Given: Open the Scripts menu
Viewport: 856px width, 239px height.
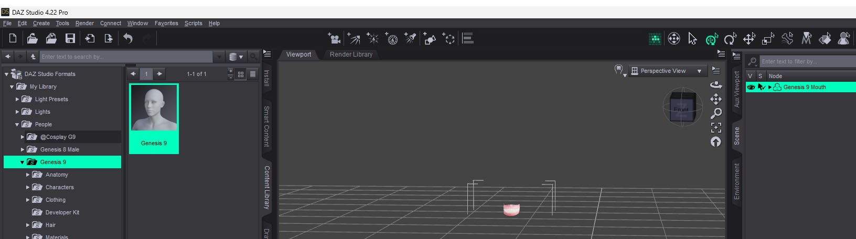Looking at the screenshot, I should (x=193, y=23).
